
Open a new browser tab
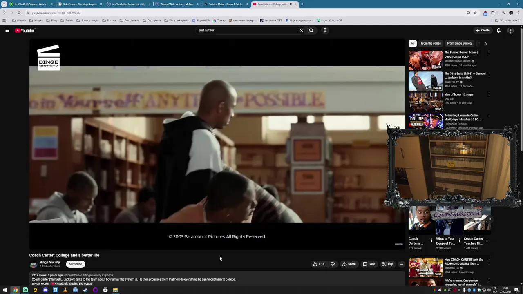click(x=302, y=4)
